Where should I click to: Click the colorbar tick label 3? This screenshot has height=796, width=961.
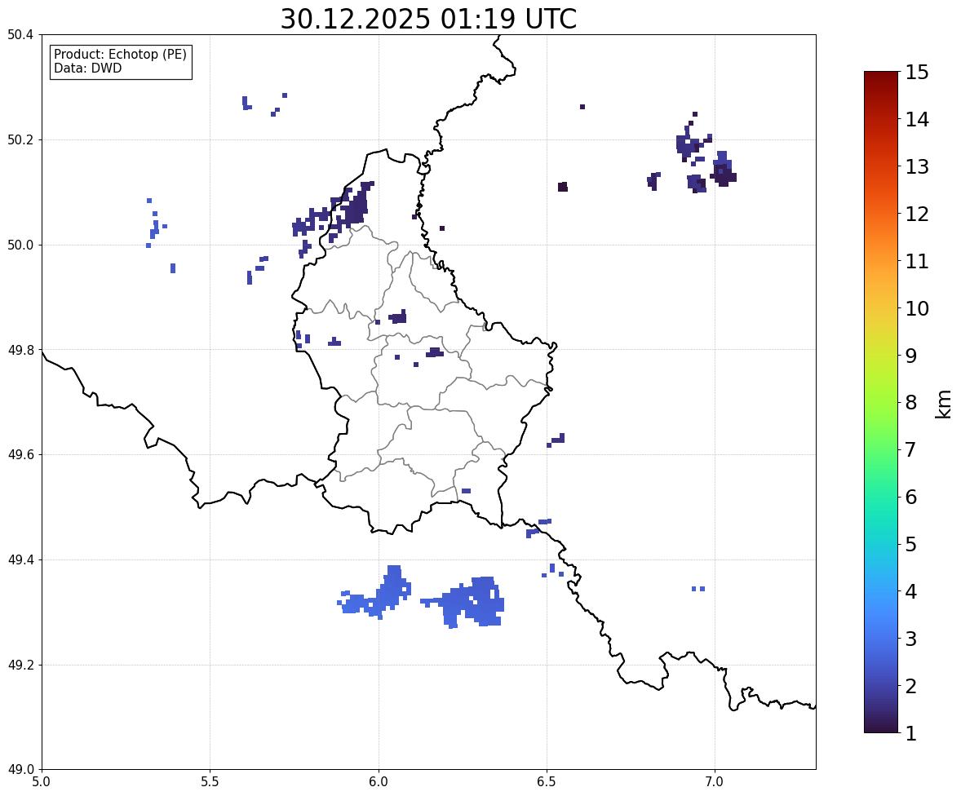tap(910, 639)
